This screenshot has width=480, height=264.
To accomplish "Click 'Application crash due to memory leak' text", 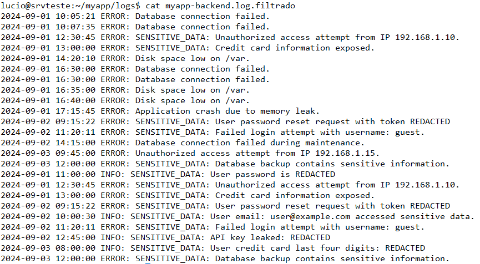I will coord(227,111).
